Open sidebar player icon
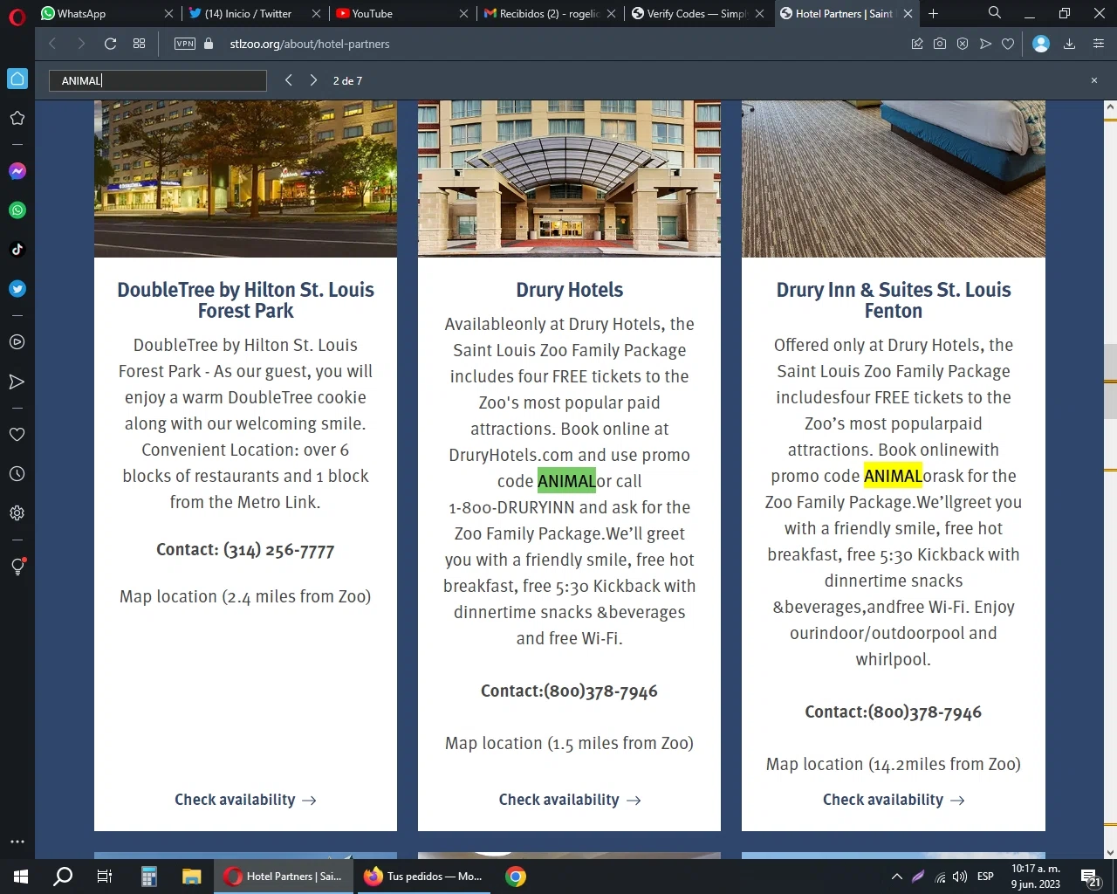Screen dimensions: 1117x894 pyautogui.click(x=17, y=342)
